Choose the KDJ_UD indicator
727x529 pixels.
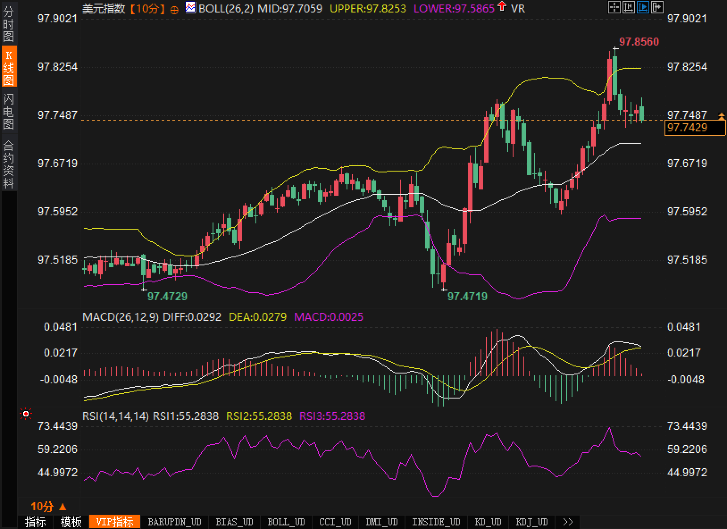(532, 522)
